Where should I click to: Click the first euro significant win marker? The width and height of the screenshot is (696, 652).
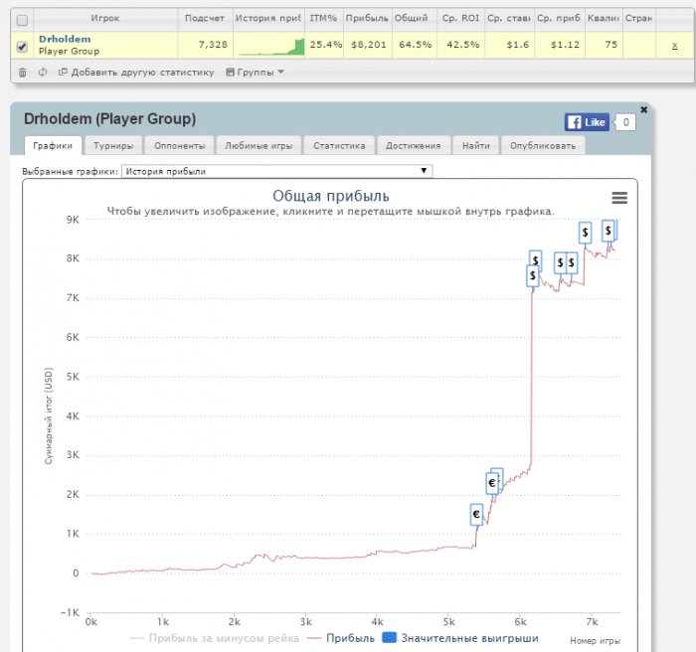(x=476, y=515)
